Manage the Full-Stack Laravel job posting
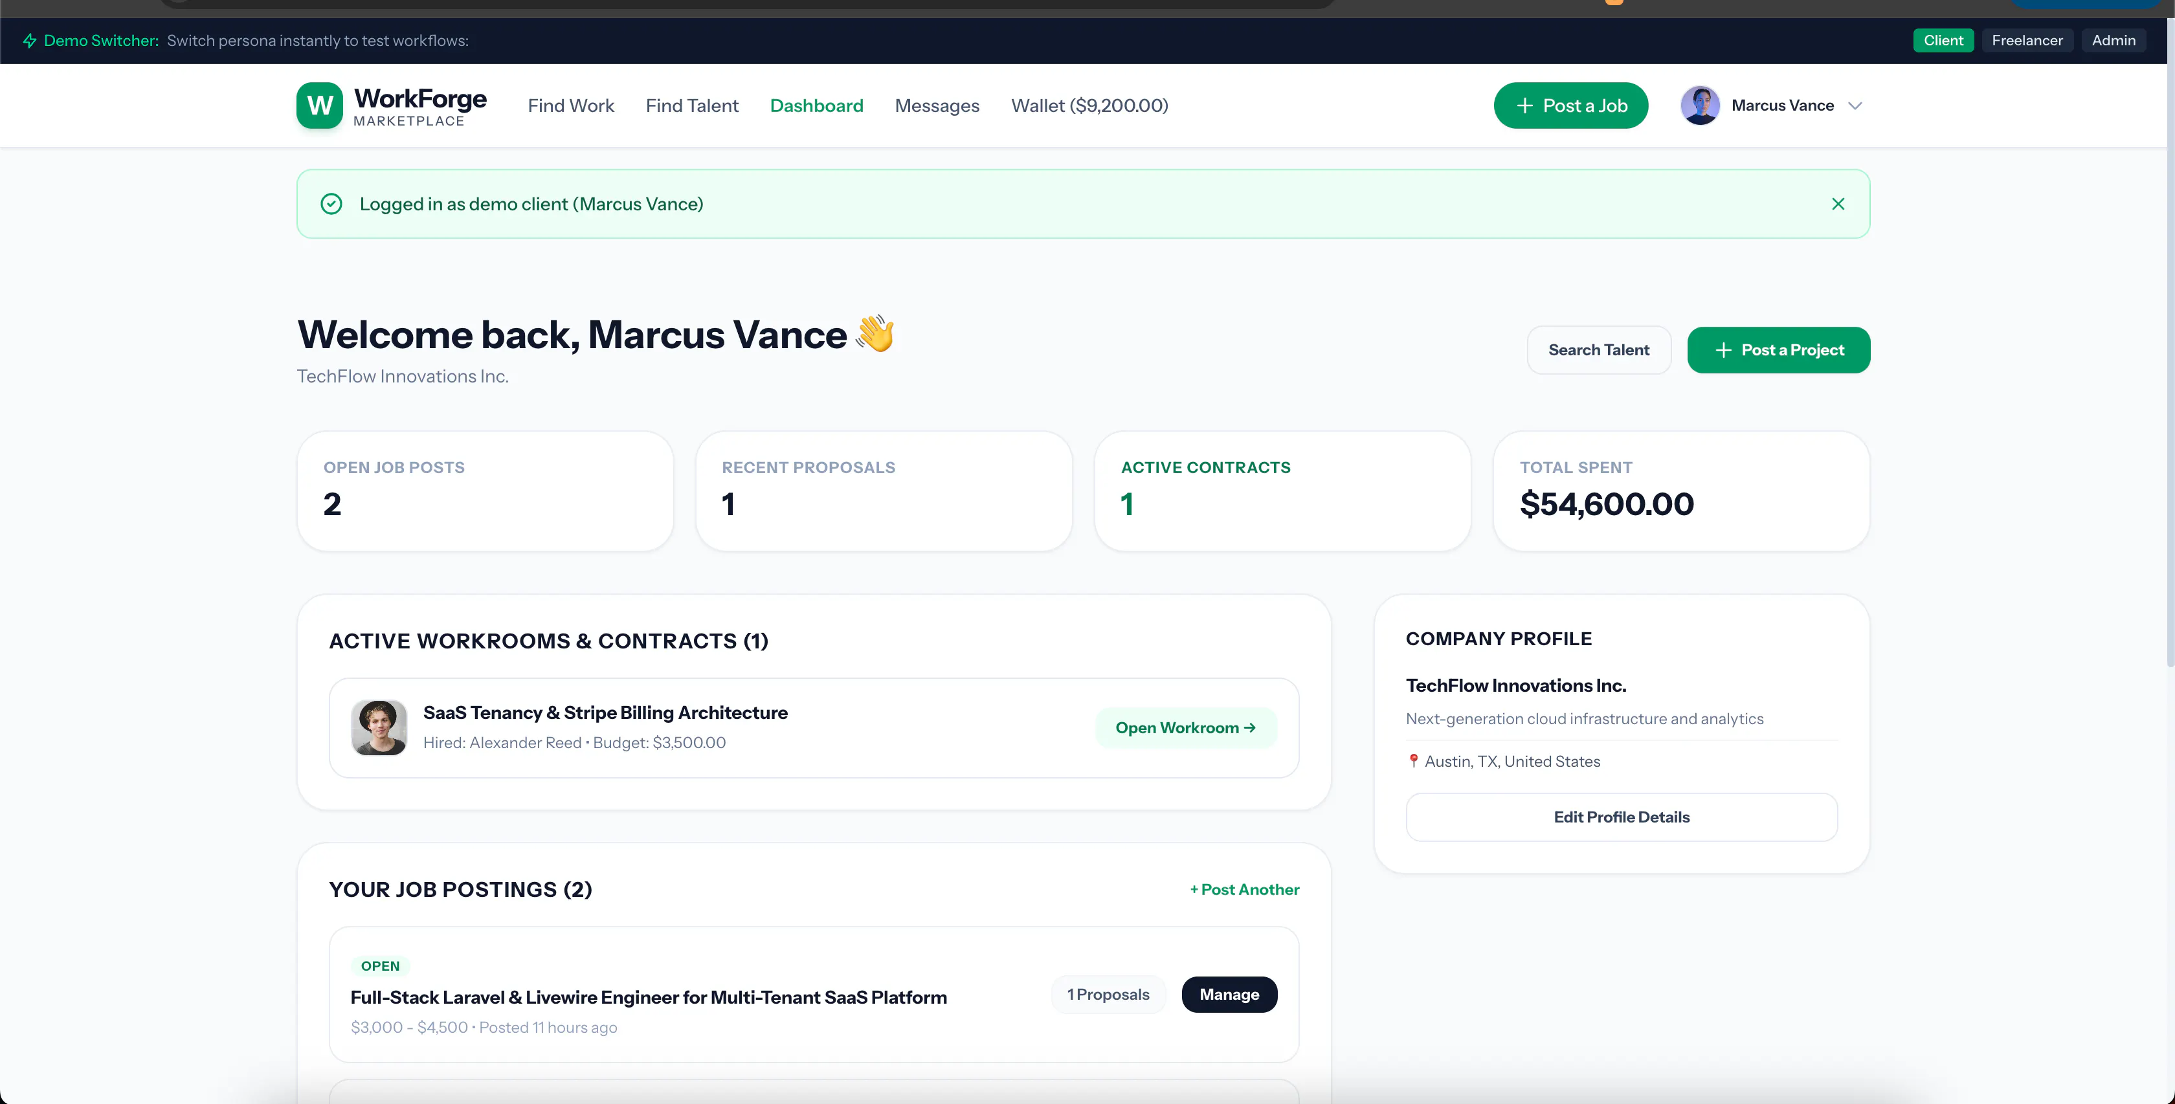 click(1229, 994)
